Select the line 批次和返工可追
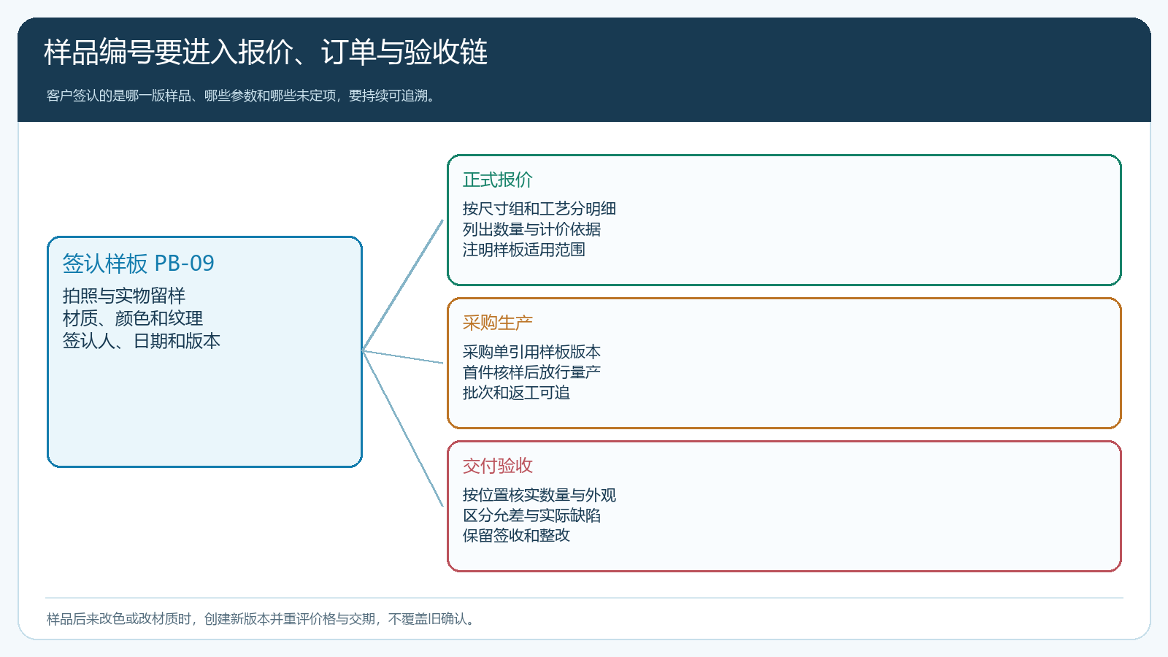 [516, 393]
